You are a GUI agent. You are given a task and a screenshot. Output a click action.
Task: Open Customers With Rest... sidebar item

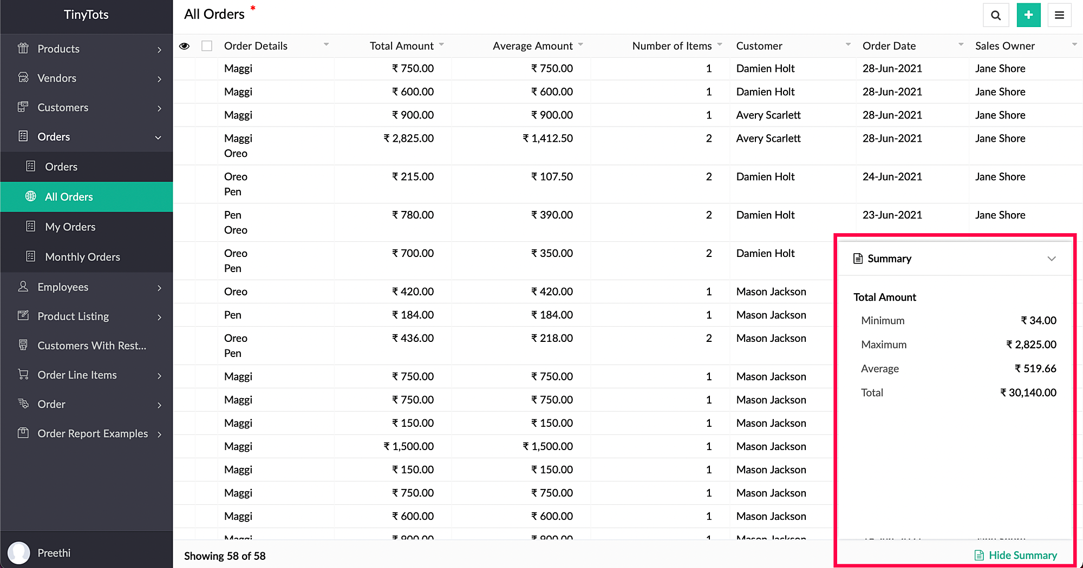tap(92, 345)
